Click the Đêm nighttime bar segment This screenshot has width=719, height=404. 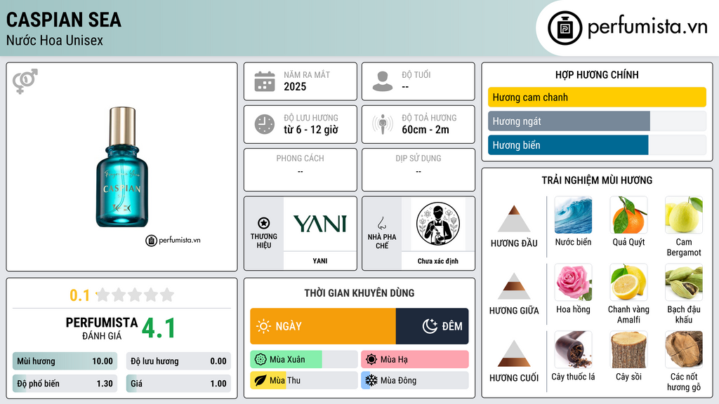(x=432, y=326)
